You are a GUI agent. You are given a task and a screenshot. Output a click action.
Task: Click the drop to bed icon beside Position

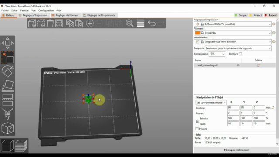coord(272,108)
